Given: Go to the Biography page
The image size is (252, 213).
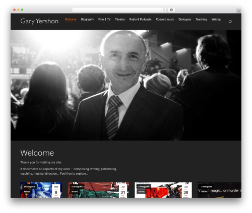Looking at the screenshot, I should [87, 20].
